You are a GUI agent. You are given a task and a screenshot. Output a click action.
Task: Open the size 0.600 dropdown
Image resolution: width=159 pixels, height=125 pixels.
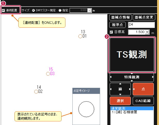[x=89, y=10]
